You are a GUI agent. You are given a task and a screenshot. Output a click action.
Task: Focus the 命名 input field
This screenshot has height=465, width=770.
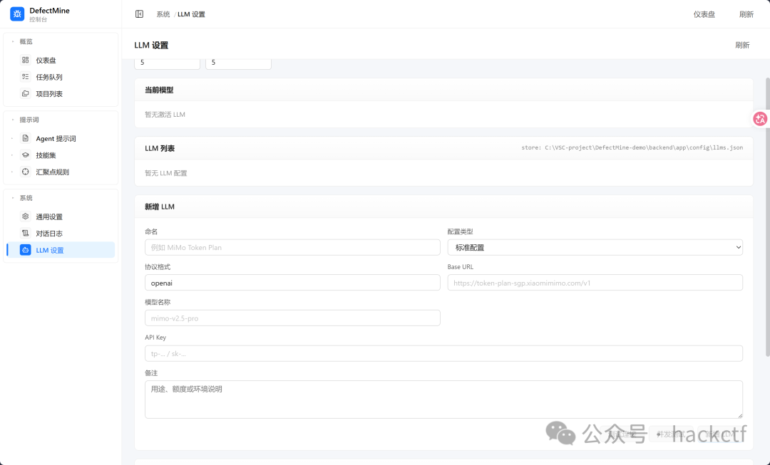pos(292,247)
